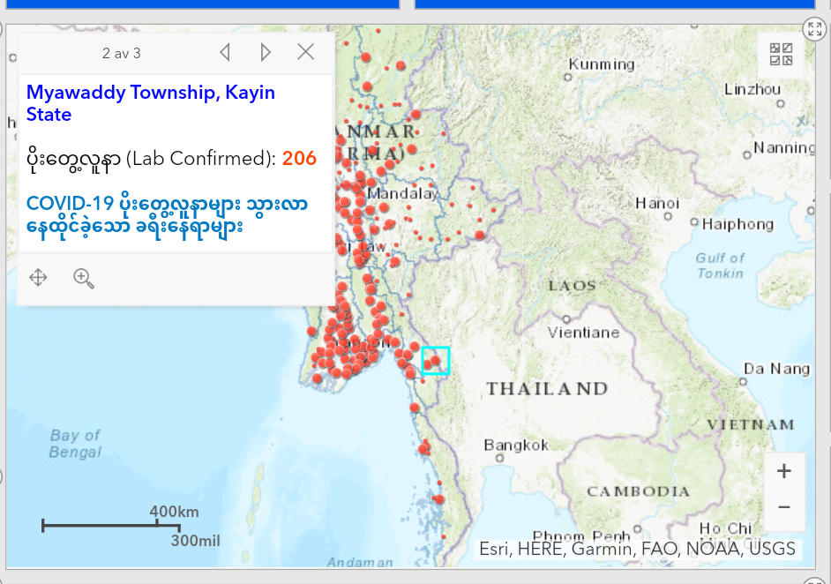
Task: Expand map panel to full screen
Action: 813,29
